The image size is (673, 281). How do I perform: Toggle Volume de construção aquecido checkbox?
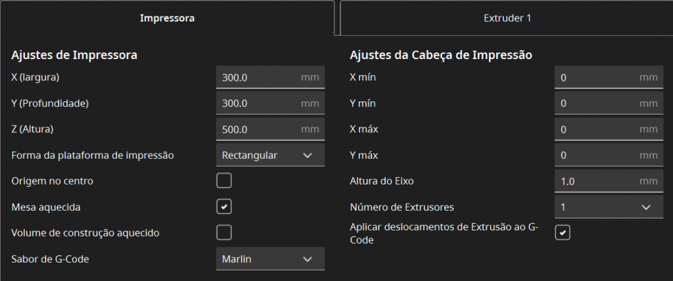[x=224, y=232]
